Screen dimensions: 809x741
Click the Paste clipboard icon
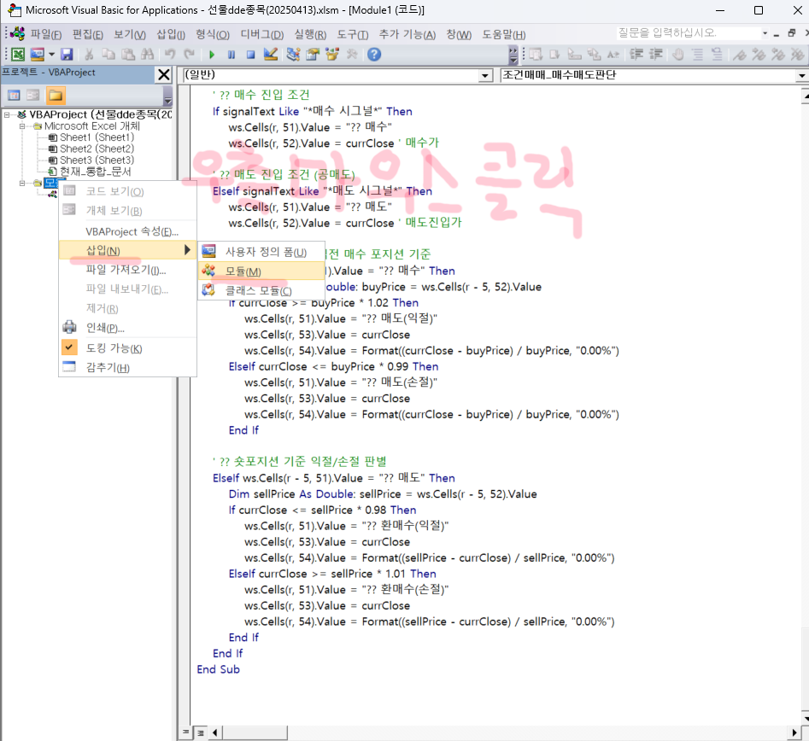127,54
